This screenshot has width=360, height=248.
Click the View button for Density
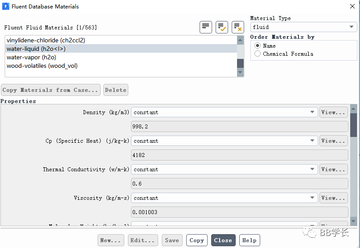point(333,112)
